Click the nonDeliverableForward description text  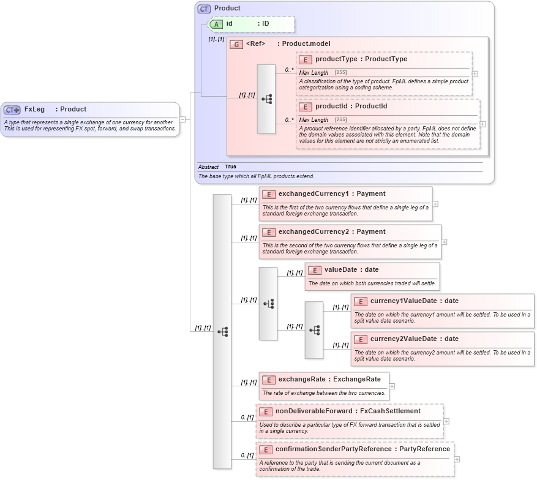point(350,428)
